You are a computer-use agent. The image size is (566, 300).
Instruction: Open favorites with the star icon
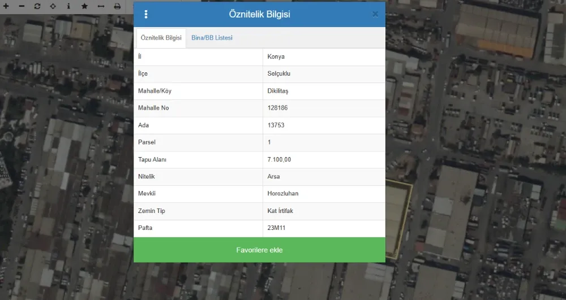(84, 6)
